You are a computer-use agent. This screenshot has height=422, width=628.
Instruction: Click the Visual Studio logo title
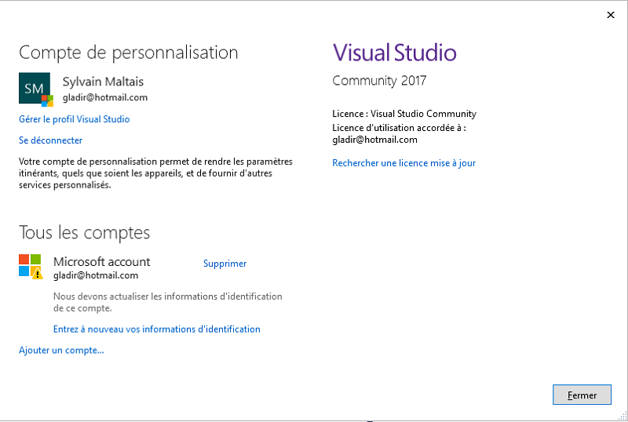pyautogui.click(x=394, y=53)
